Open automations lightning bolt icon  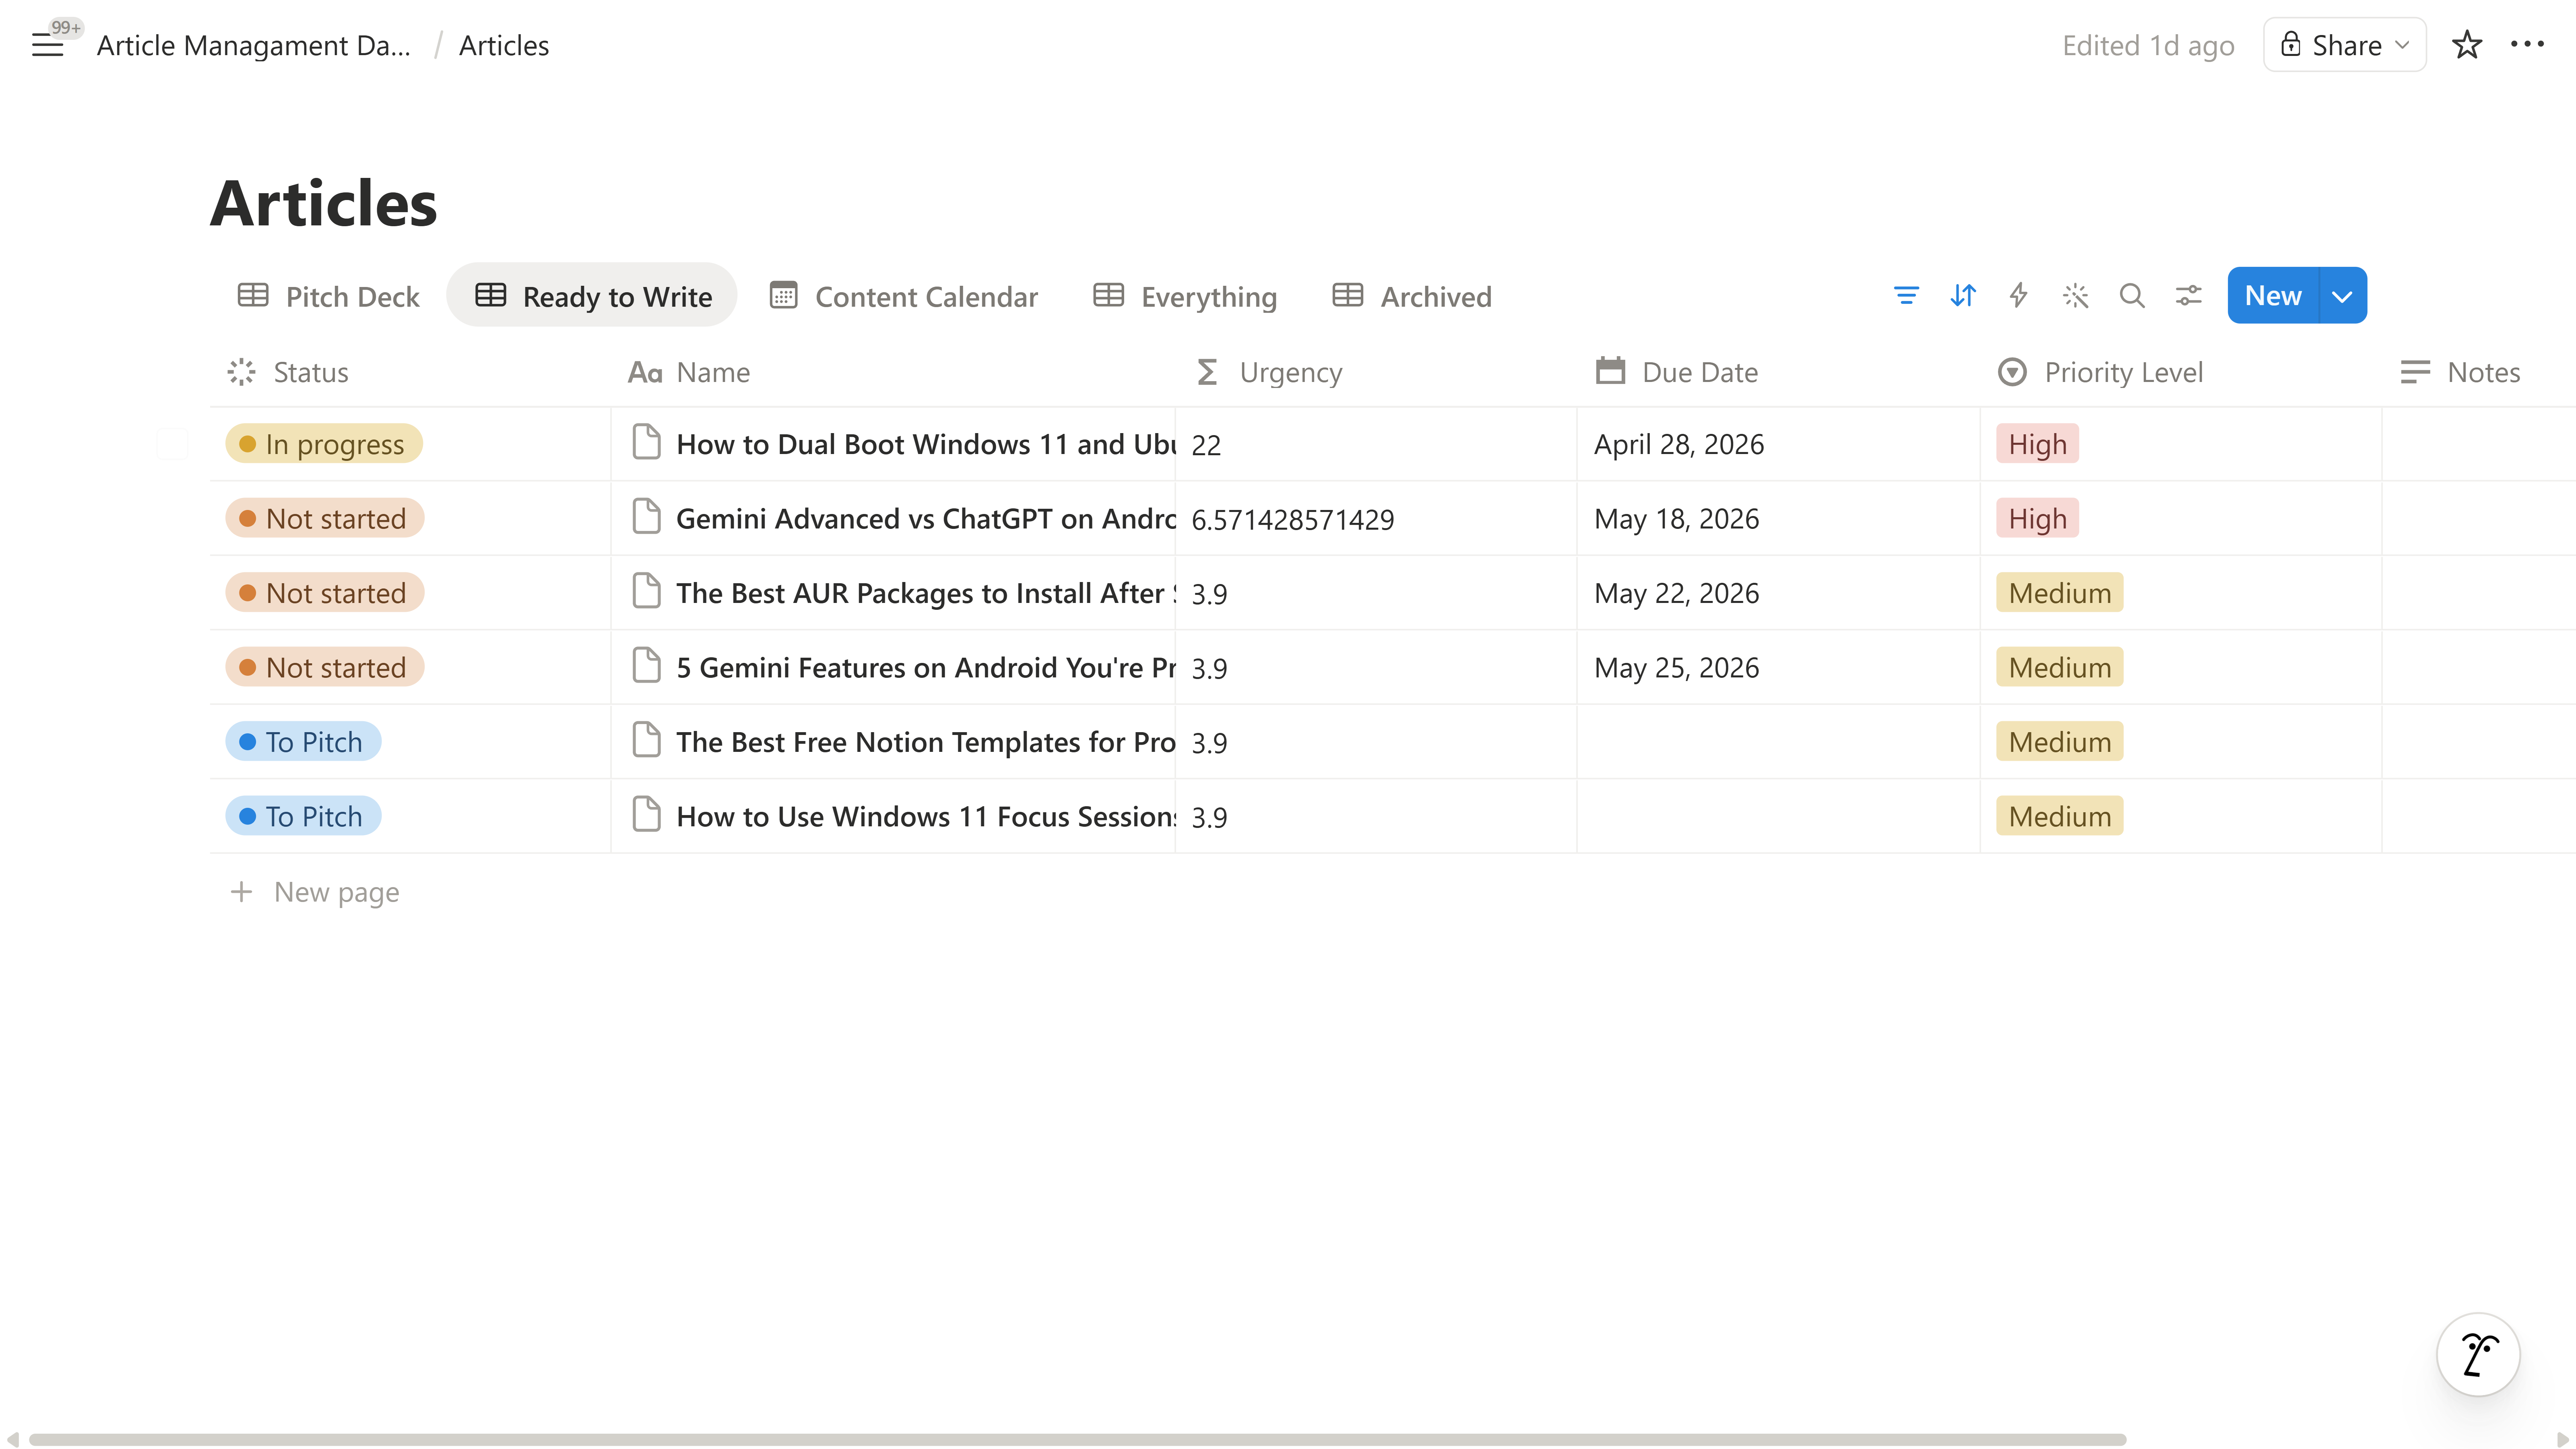2019,296
